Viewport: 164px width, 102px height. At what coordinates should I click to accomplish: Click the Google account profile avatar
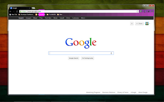(x=147, y=23)
